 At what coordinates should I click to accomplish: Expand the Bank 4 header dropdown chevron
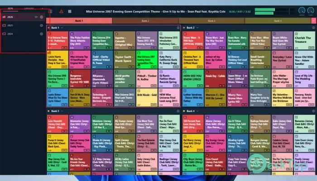[x=197, y=111]
